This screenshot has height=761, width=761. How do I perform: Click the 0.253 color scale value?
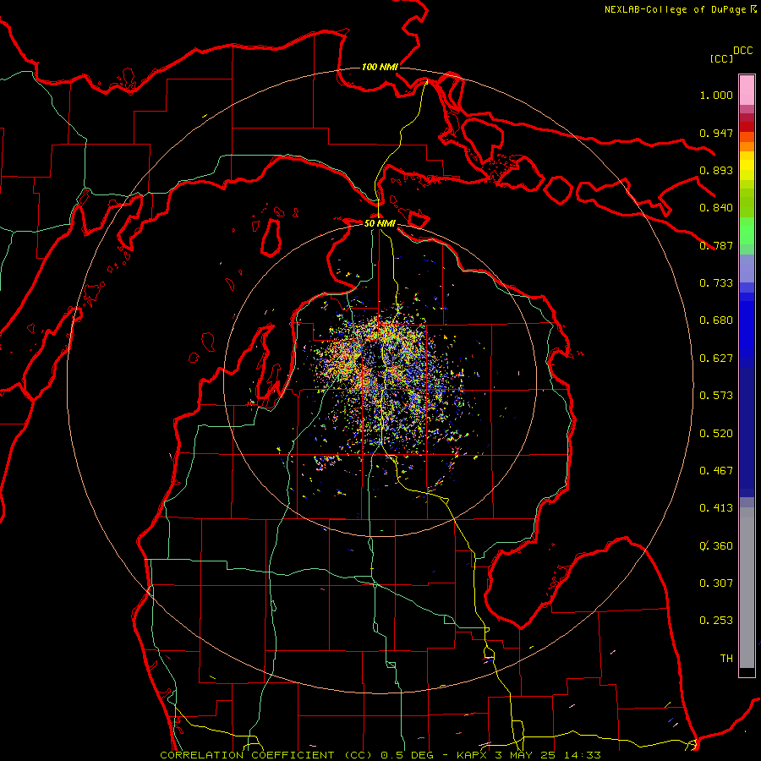716,621
